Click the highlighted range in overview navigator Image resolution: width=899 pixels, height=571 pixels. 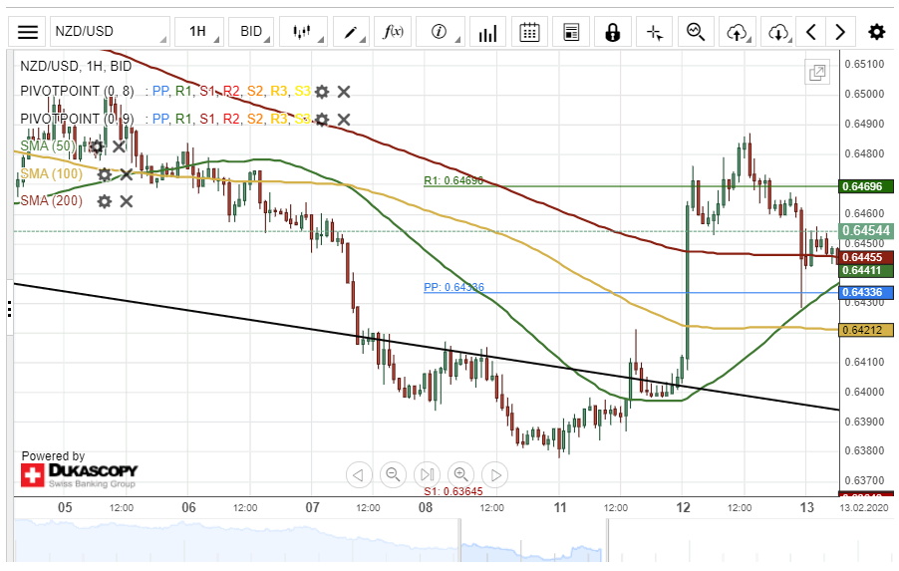coord(533,541)
